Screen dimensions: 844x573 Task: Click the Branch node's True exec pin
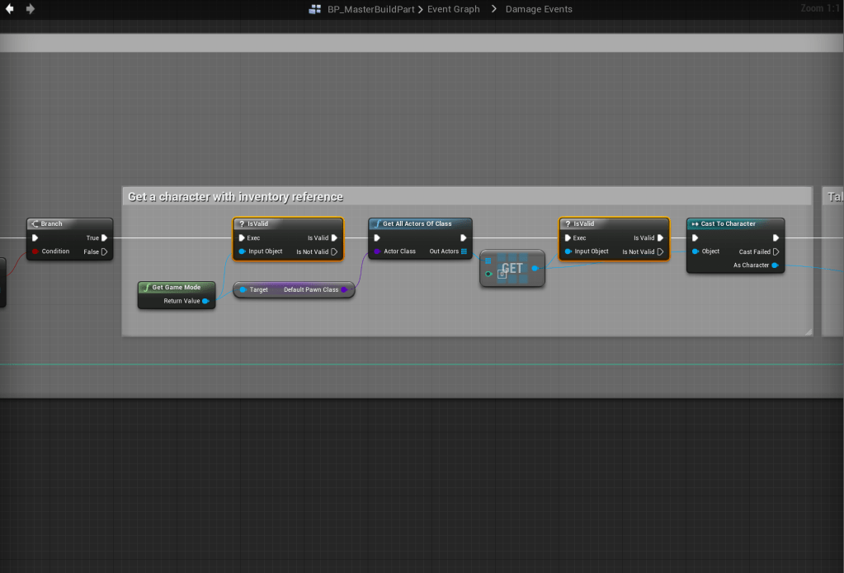tap(105, 237)
